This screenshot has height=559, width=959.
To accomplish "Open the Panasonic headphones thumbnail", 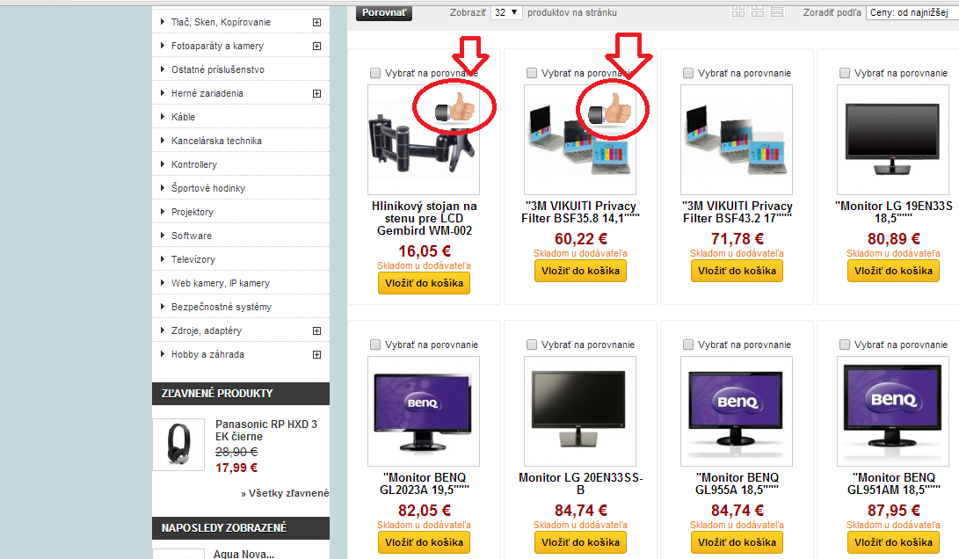I will coord(178,445).
